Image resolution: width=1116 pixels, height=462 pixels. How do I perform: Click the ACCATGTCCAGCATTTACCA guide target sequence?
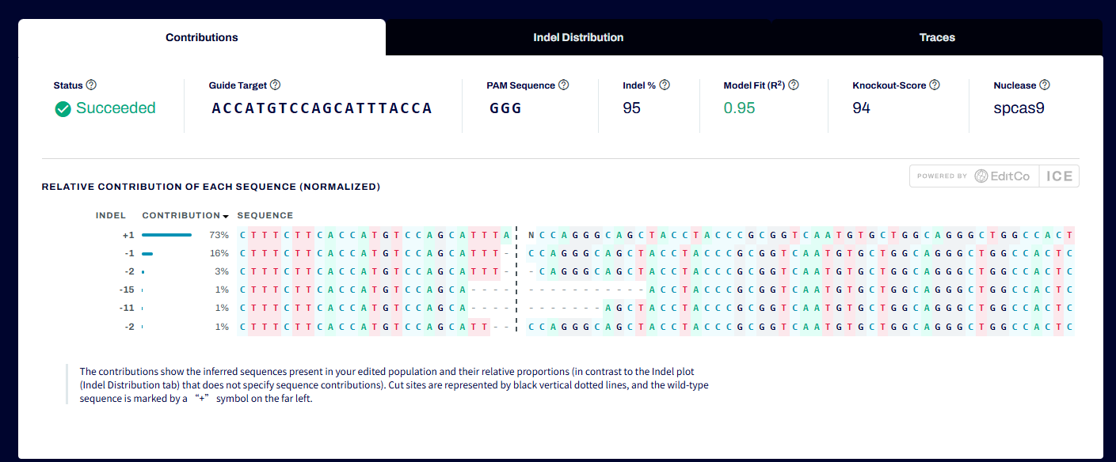322,108
